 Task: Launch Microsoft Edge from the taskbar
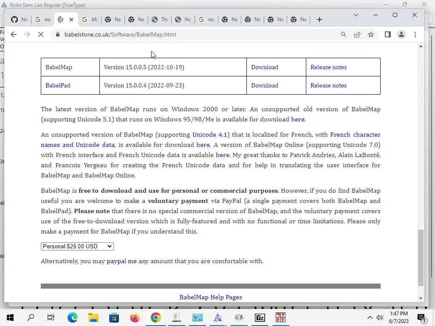point(72,318)
